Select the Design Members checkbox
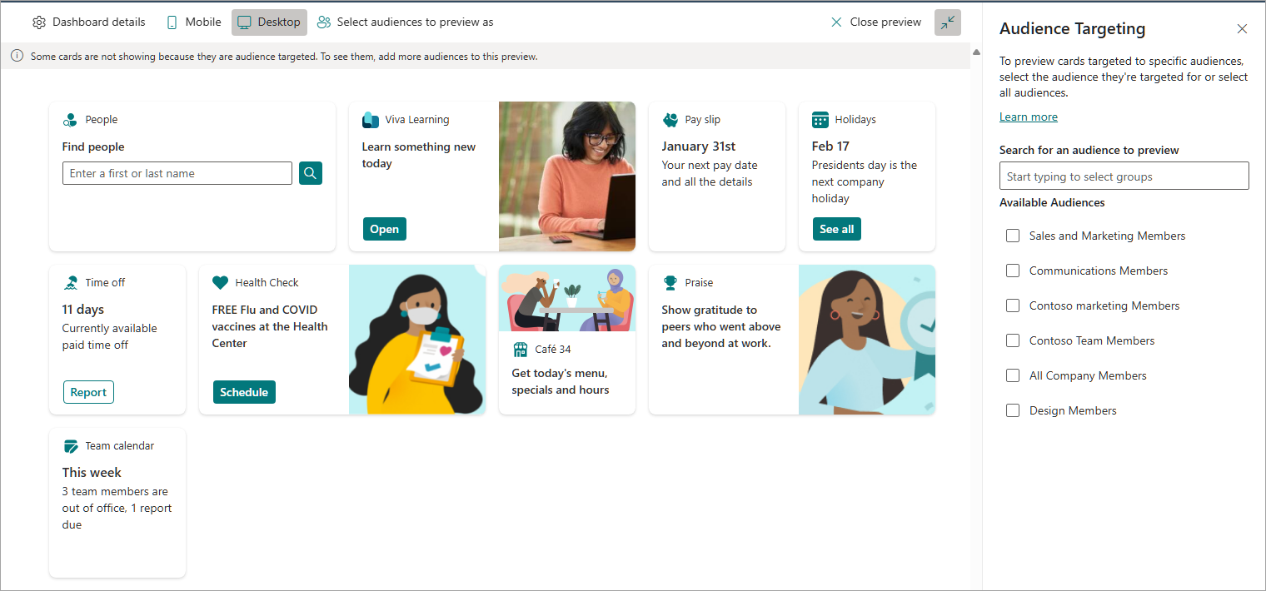Viewport: 1266px width, 591px height. (1013, 410)
